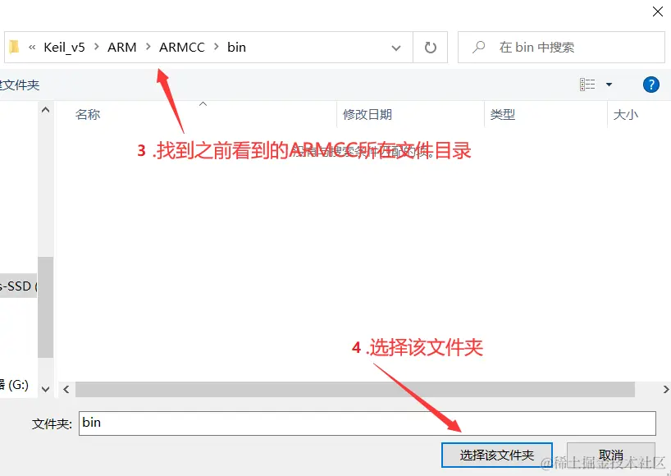Image resolution: width=671 pixels, height=476 pixels.
Task: Sort by the 名称 column header
Action: coord(88,114)
